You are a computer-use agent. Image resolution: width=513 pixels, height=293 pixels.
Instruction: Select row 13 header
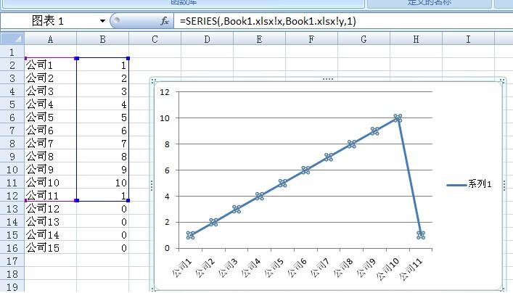[x=12, y=209]
